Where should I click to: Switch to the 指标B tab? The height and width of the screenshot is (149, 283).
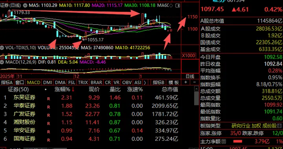(158, 82)
